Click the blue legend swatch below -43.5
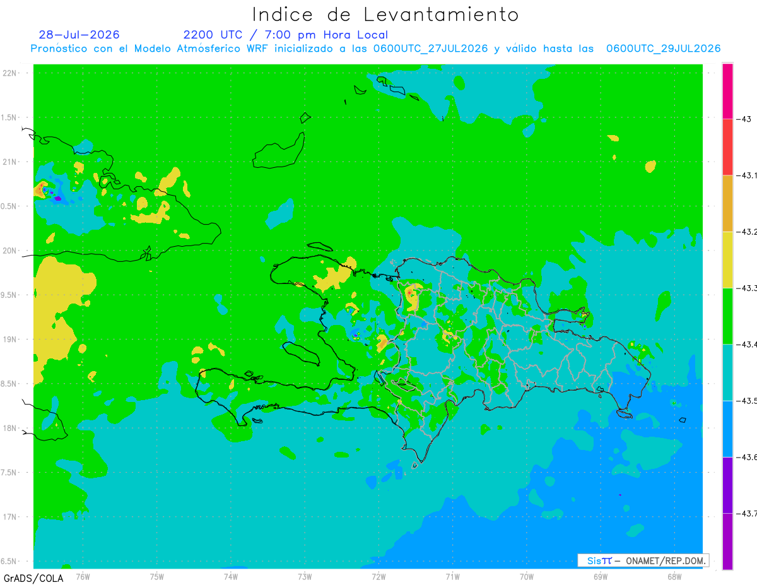757x585 pixels. (727, 428)
